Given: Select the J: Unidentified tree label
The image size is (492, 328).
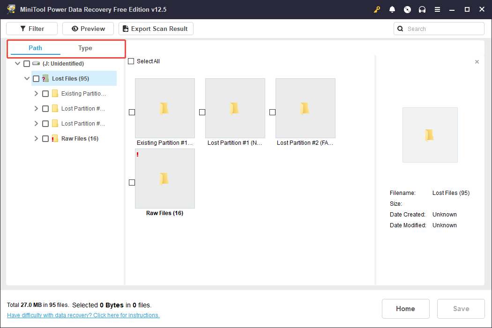Looking at the screenshot, I should (63, 63).
